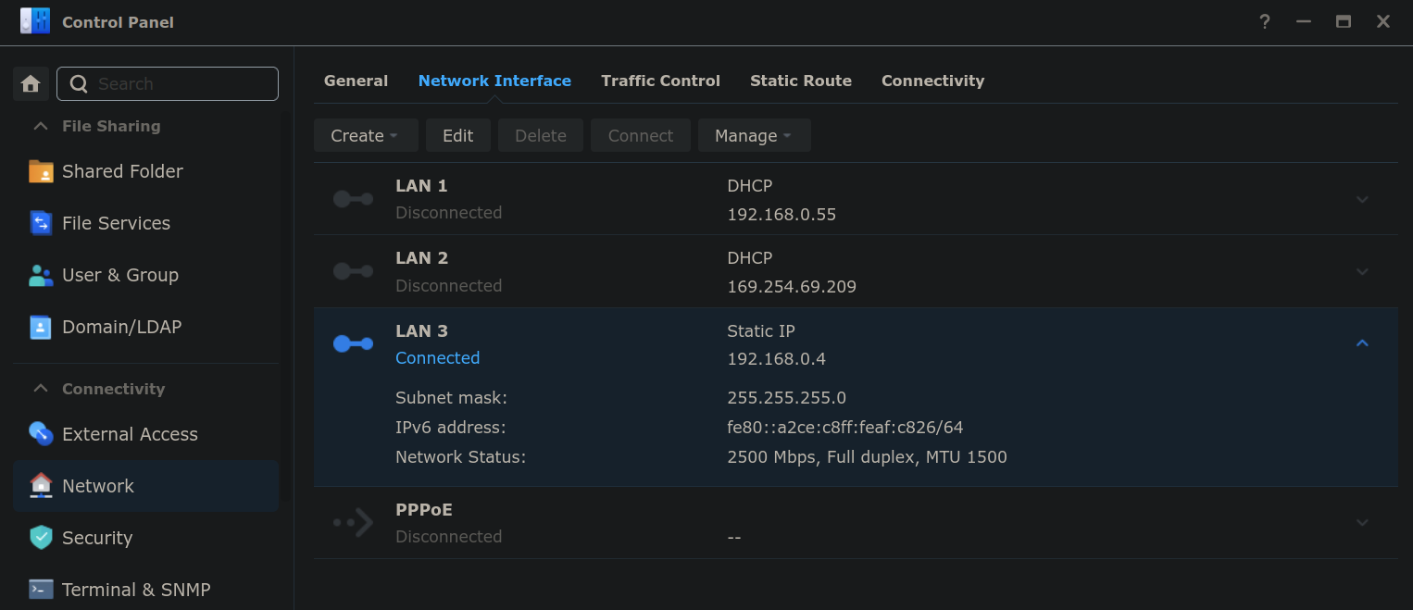This screenshot has width=1413, height=610.
Task: Click the help question mark icon
Action: click(x=1264, y=22)
